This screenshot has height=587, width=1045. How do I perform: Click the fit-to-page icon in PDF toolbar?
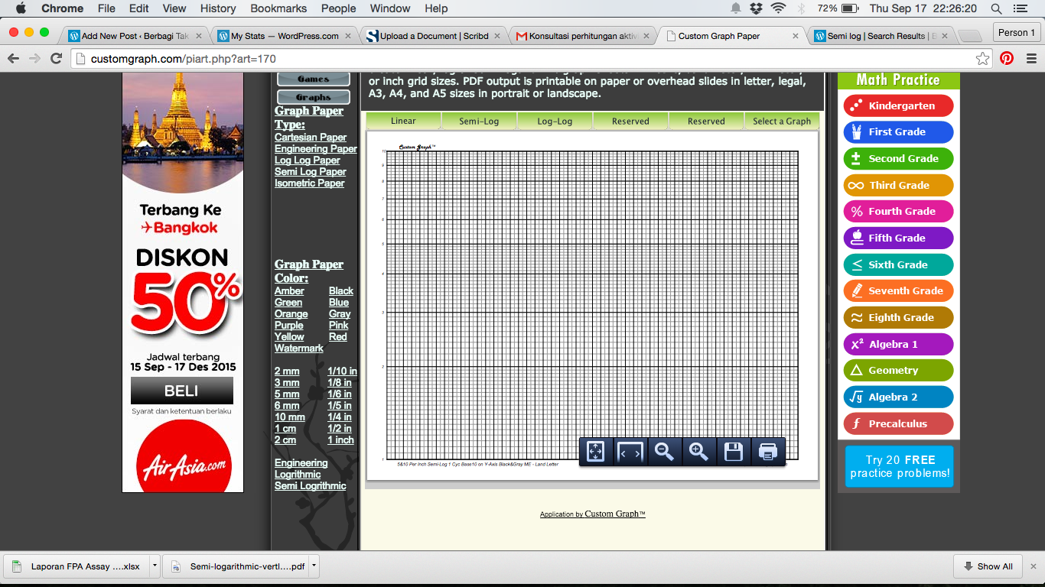(x=596, y=452)
